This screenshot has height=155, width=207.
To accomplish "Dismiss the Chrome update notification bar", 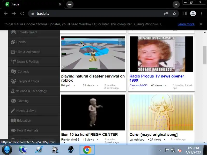I will [x=201, y=24].
